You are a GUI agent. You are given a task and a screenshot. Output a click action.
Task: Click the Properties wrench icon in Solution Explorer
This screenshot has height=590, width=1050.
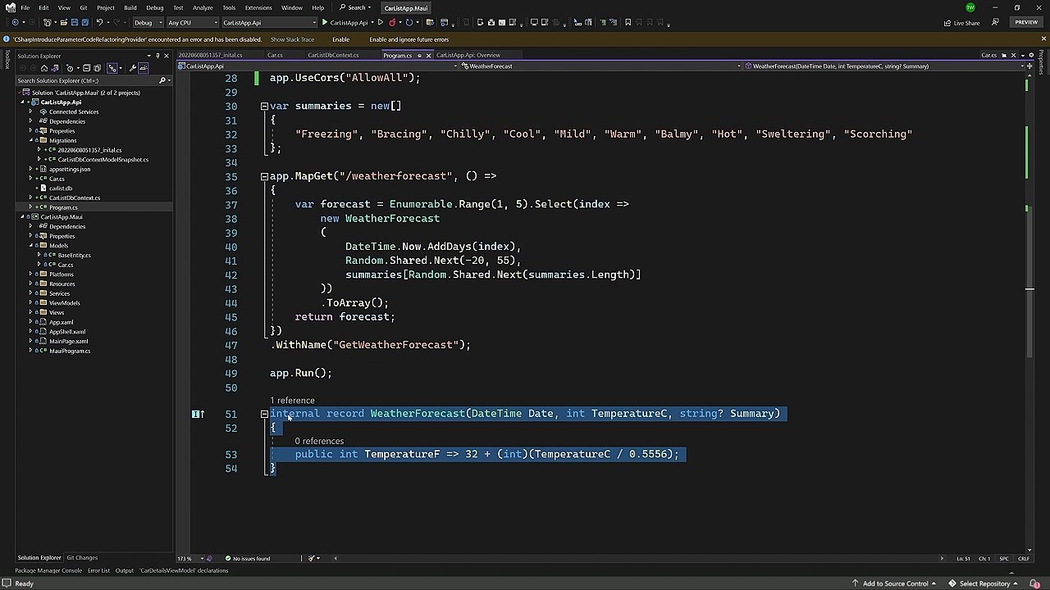pyautogui.click(x=133, y=68)
